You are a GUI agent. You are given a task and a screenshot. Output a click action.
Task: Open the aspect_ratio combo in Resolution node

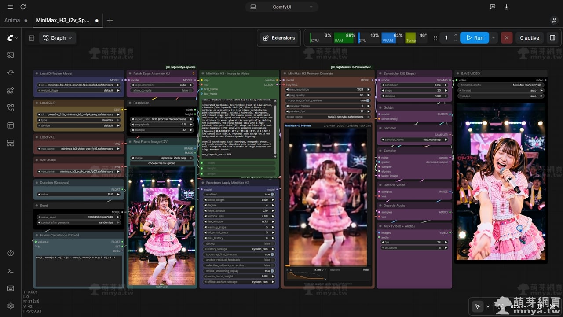coord(161,119)
